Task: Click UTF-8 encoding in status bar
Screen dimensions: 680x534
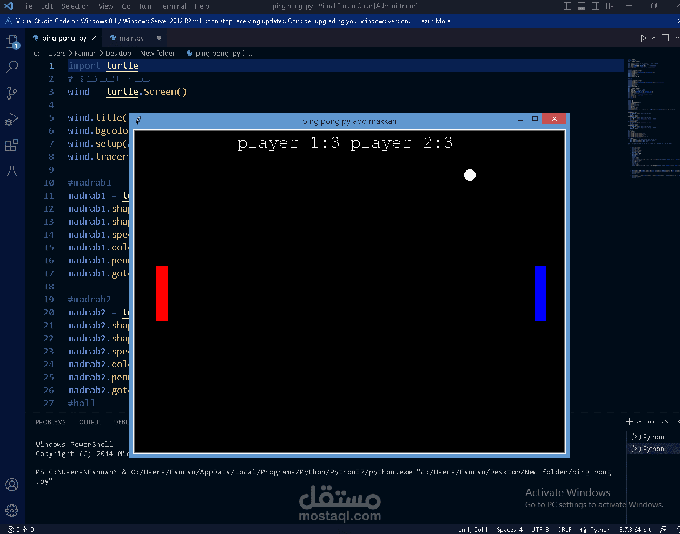Action: click(x=540, y=530)
